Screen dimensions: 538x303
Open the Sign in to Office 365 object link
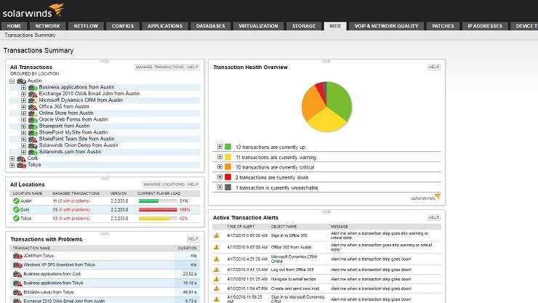click(289, 235)
